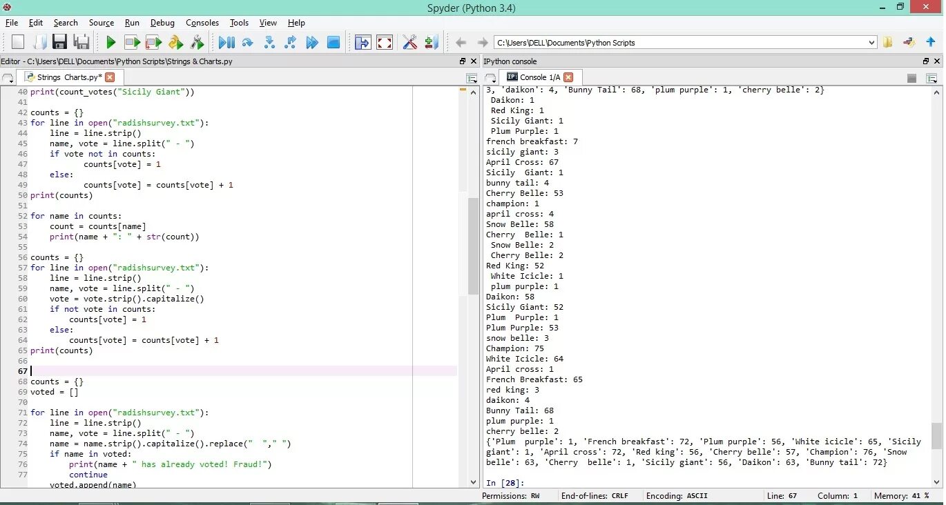Stop debugging with blue square icon
Viewport: 946px width, 505px height.
(334, 43)
